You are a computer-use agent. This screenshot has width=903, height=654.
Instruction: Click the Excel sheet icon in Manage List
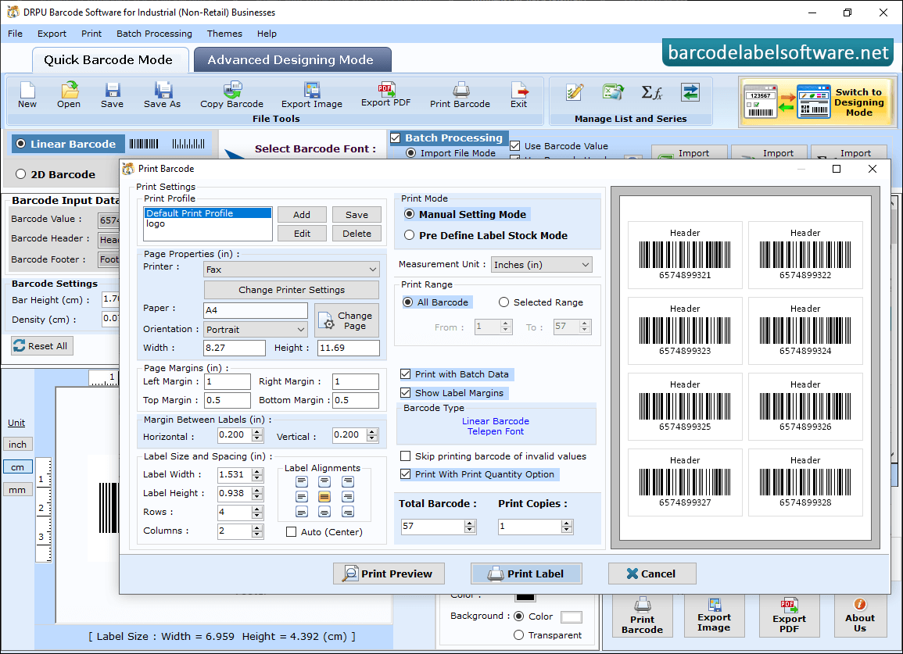613,92
